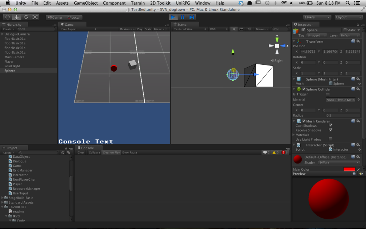Open the 2D Toolkit menu
This screenshot has width=366, height=229.
coord(160,3)
